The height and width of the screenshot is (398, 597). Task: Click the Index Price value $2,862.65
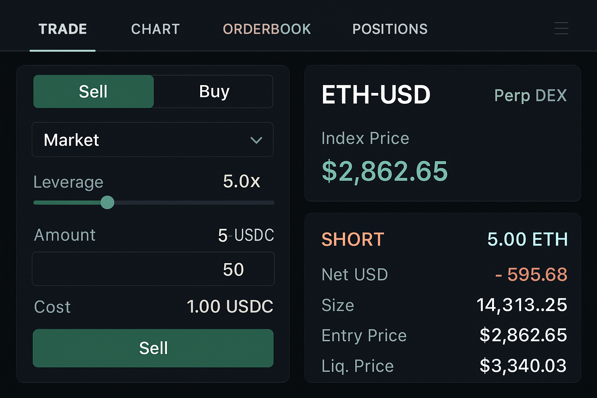click(384, 170)
